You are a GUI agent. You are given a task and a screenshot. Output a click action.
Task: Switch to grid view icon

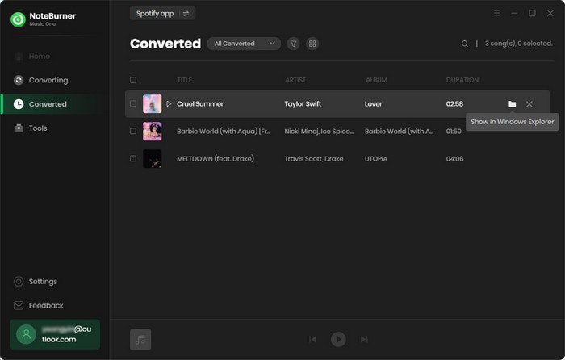312,44
